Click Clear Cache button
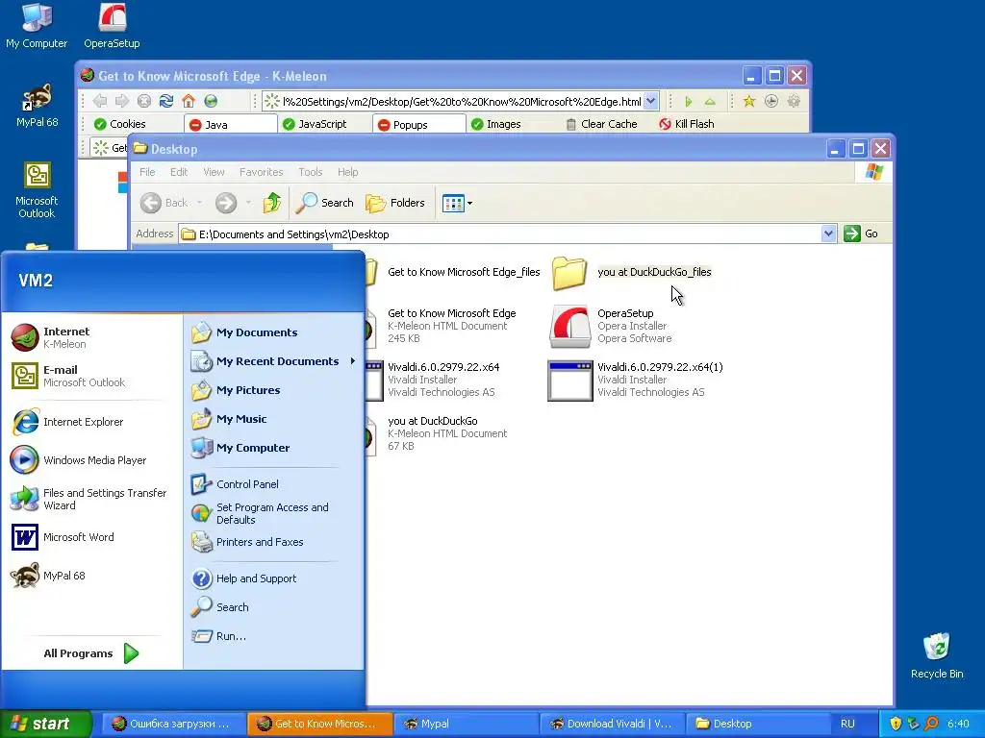This screenshot has width=985, height=738. 601,124
